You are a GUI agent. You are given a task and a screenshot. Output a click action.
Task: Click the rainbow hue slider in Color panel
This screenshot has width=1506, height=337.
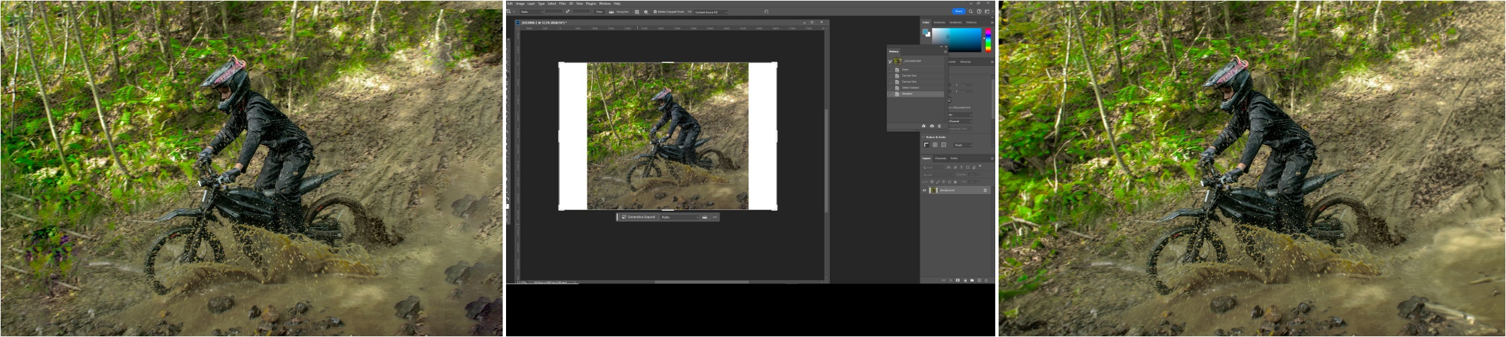click(988, 40)
